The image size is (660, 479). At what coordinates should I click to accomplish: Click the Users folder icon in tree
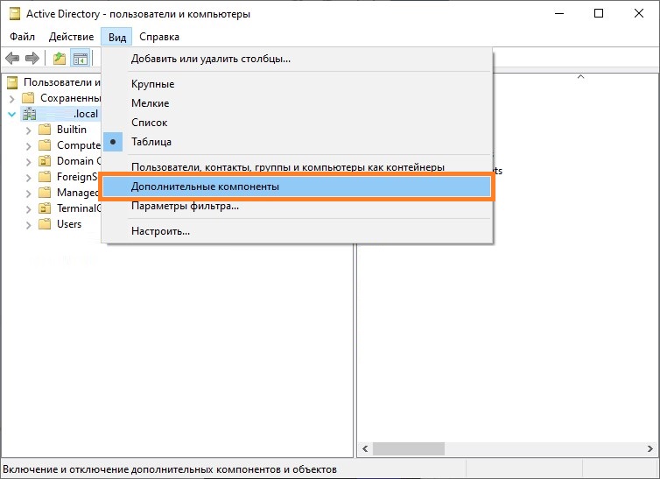46,224
